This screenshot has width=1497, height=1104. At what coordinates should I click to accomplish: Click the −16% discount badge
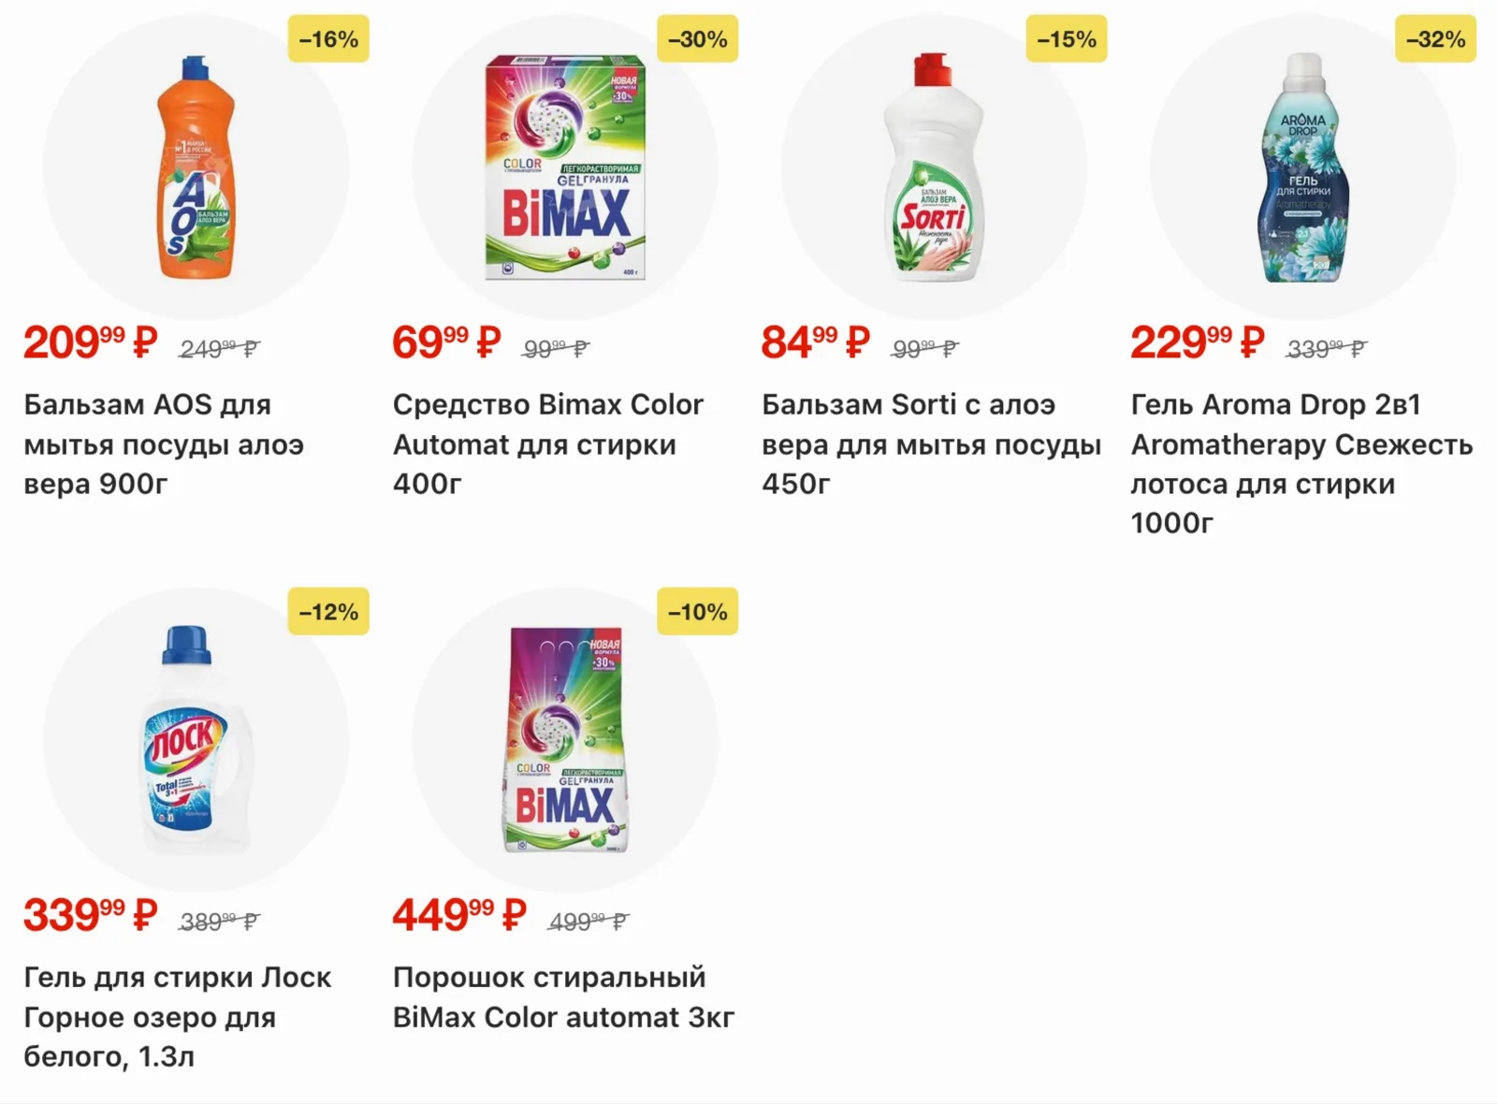pos(328,39)
